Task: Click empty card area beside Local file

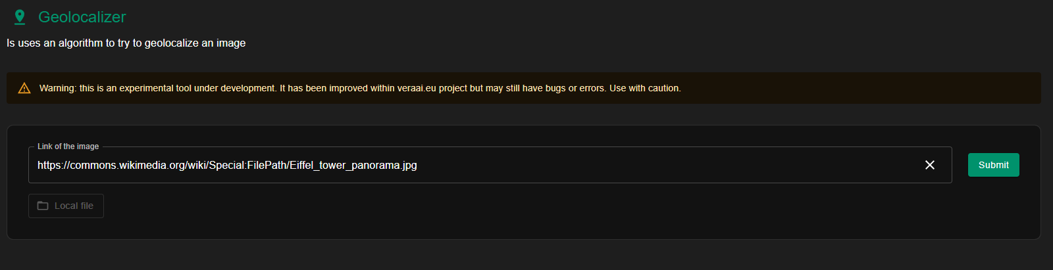Action: pos(526,210)
